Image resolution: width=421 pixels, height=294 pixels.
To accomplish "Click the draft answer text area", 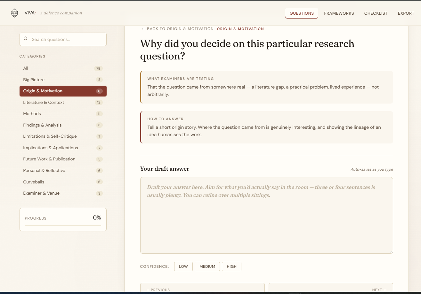I will tap(267, 215).
